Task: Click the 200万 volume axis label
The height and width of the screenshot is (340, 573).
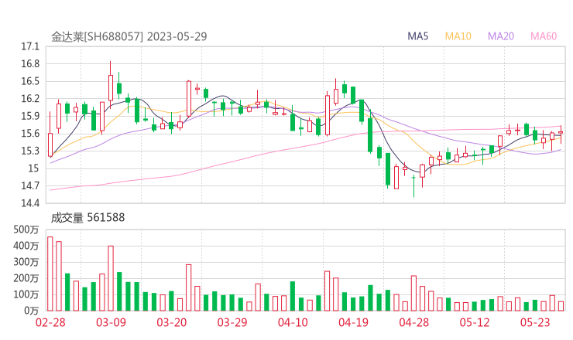Action: pos(26,278)
